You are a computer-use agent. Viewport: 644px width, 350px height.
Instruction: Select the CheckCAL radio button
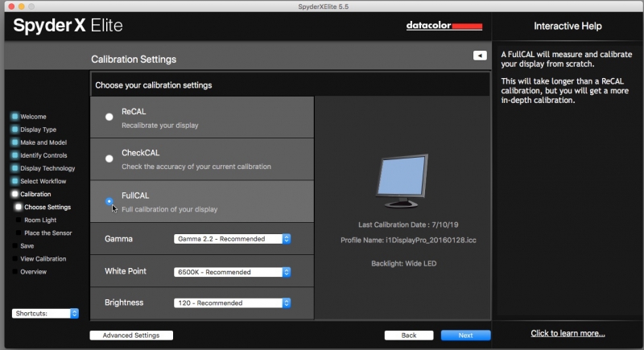click(x=109, y=159)
